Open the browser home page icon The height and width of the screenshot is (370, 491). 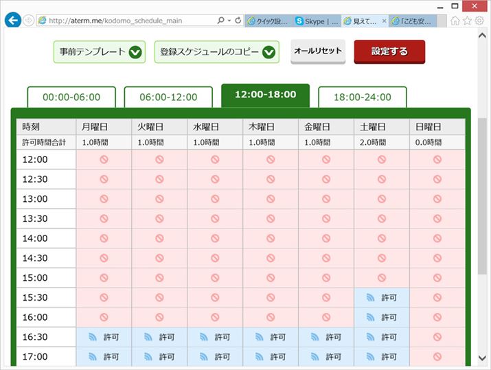click(455, 21)
